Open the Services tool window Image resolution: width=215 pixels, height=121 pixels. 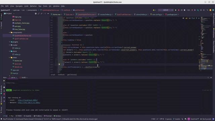point(57,116)
